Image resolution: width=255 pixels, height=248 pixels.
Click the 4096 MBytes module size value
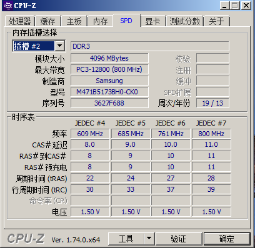pyautogui.click(x=109, y=58)
